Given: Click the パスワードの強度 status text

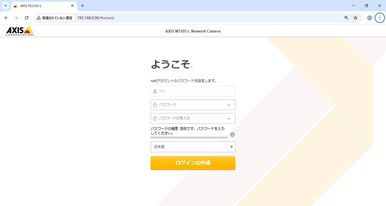Looking at the screenshot, I should [x=188, y=131].
